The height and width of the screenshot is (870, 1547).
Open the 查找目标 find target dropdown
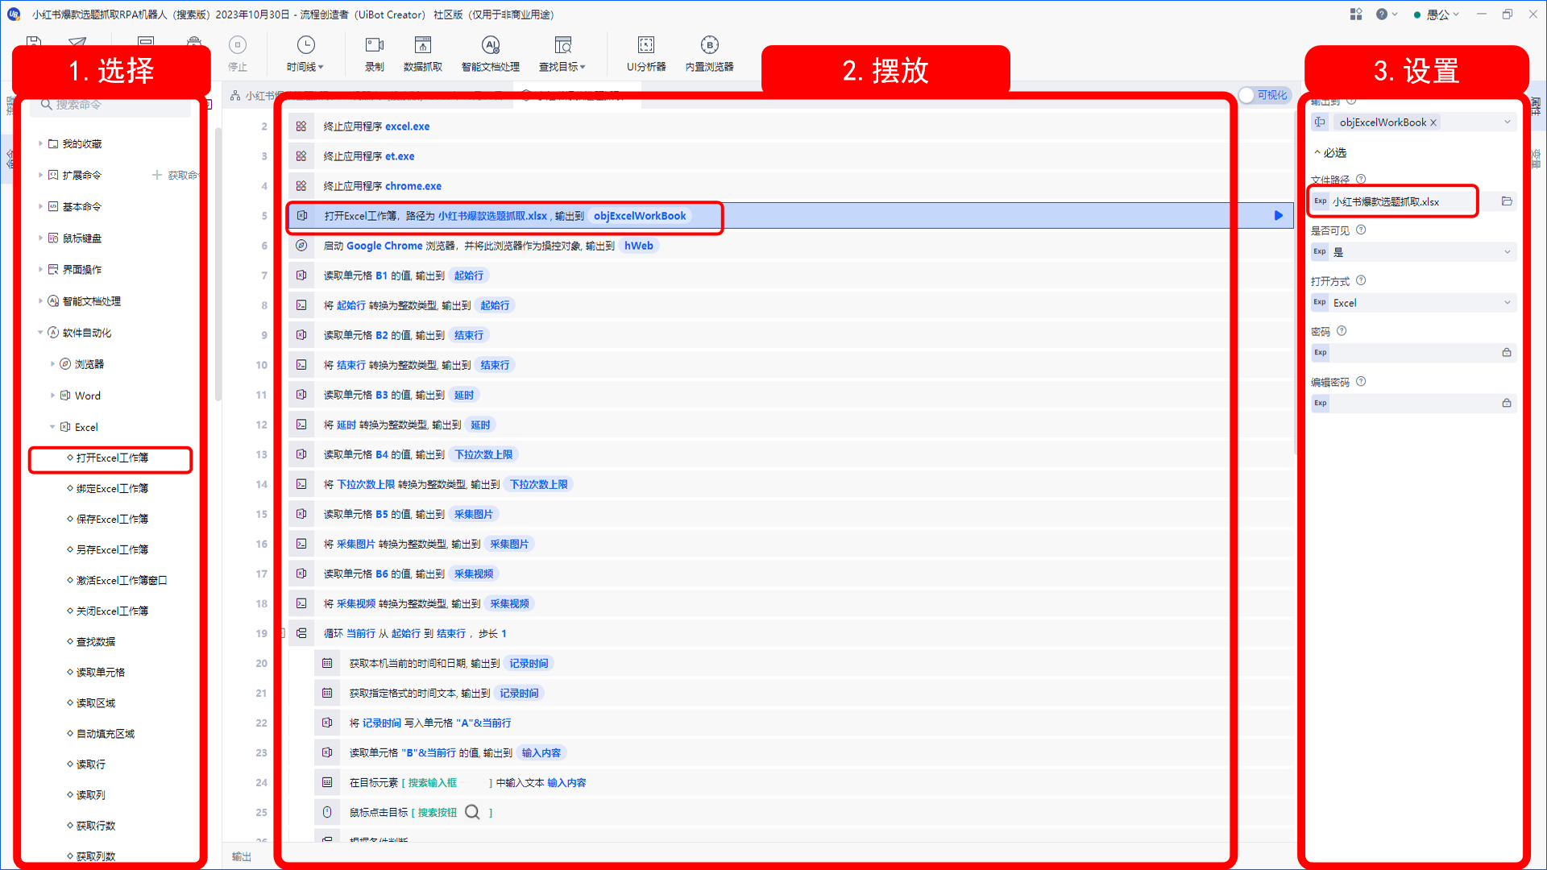click(562, 53)
